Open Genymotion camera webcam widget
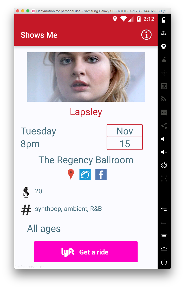 164,46
